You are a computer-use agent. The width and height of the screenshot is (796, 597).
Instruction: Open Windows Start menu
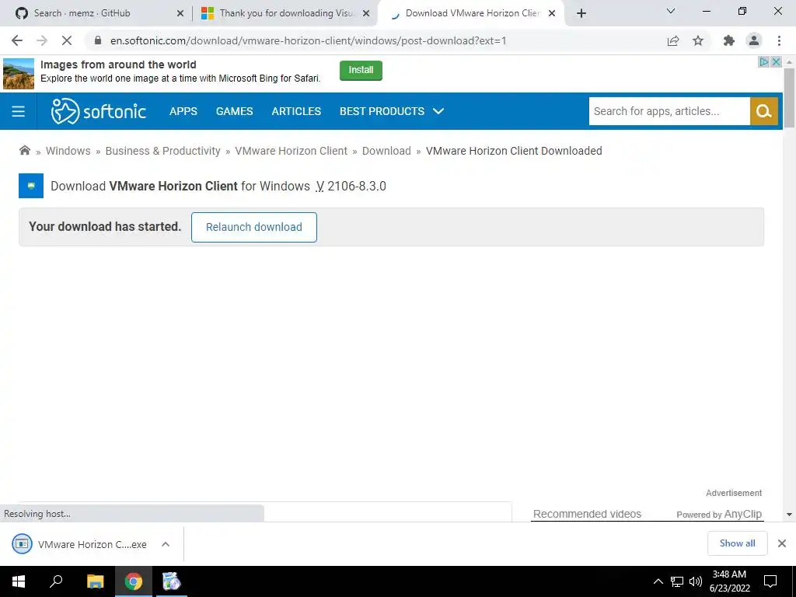(19, 581)
